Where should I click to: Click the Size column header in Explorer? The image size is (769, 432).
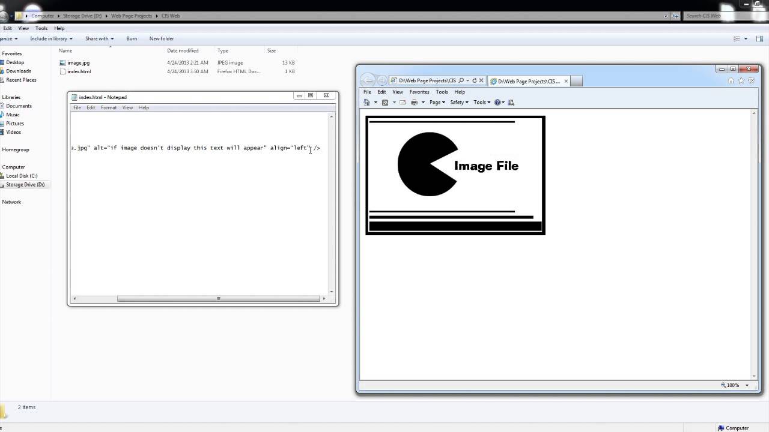pos(272,50)
